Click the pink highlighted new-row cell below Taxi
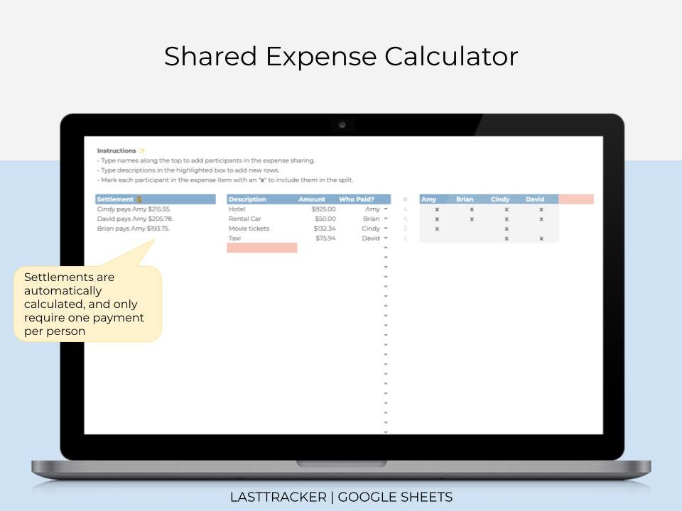The width and height of the screenshot is (682, 511). (261, 247)
